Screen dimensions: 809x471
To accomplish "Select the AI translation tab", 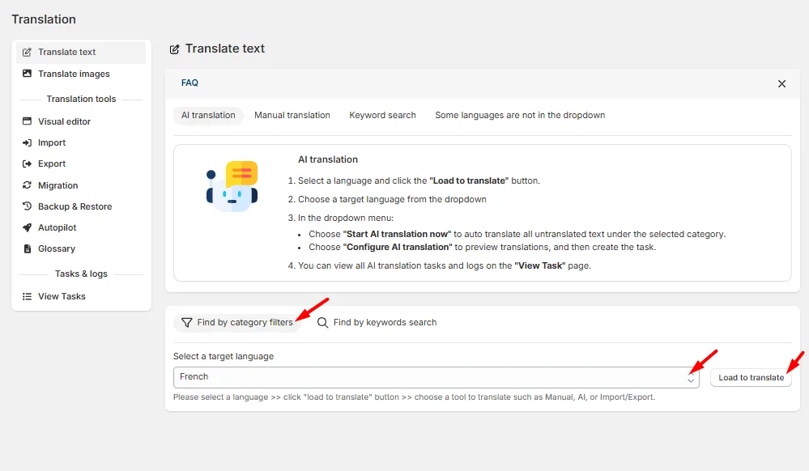I will [x=208, y=115].
